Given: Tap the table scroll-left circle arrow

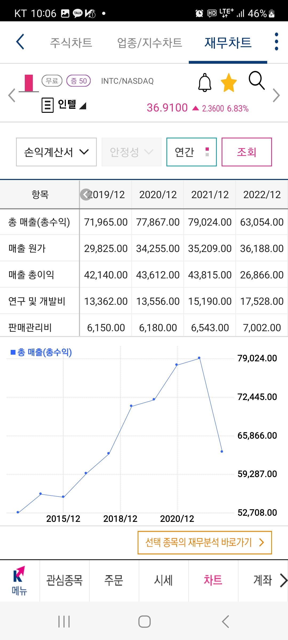Looking at the screenshot, I should point(86,195).
